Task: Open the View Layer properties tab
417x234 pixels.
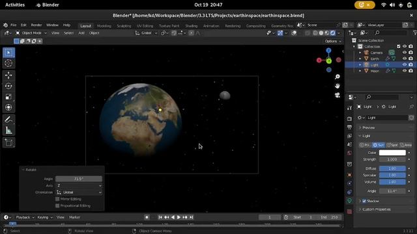Action: pos(349,136)
